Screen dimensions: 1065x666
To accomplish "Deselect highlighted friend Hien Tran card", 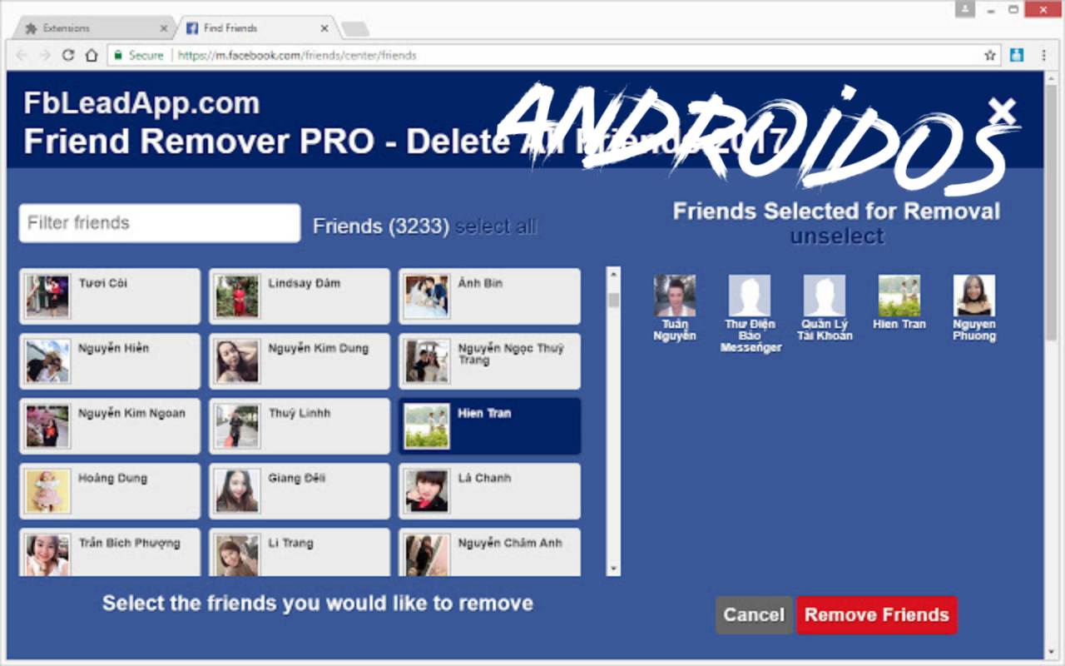I will tap(489, 426).
